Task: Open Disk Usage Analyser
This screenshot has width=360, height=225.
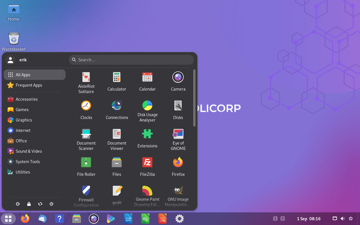Action: pyautogui.click(x=147, y=111)
